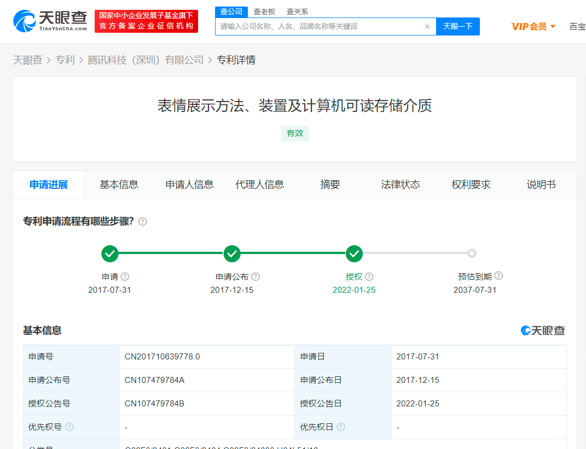
Task: Click the green 有效 status badge
Action: 295,133
